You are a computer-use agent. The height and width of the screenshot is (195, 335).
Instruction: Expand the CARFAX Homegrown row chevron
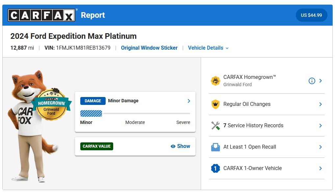coord(321,81)
